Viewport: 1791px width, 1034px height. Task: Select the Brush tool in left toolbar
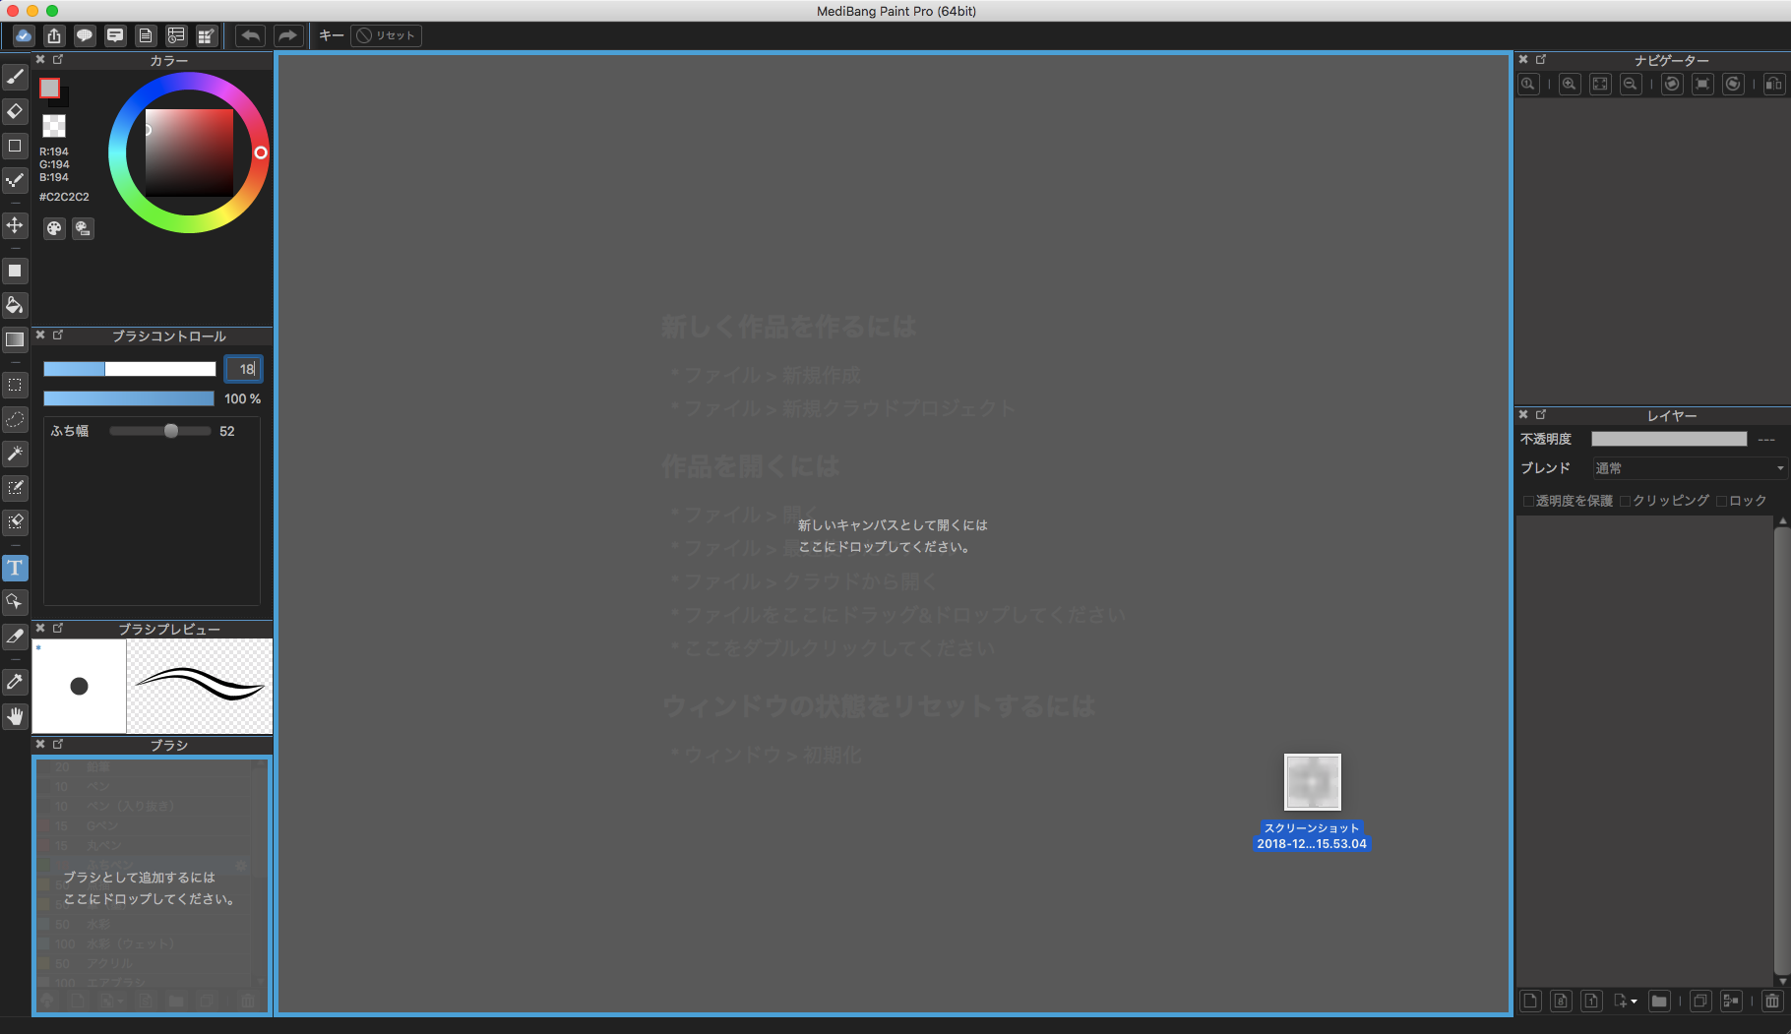coord(15,77)
